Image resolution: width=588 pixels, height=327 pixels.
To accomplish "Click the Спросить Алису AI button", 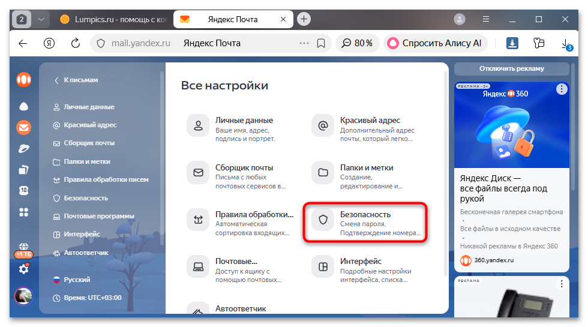I will (436, 43).
